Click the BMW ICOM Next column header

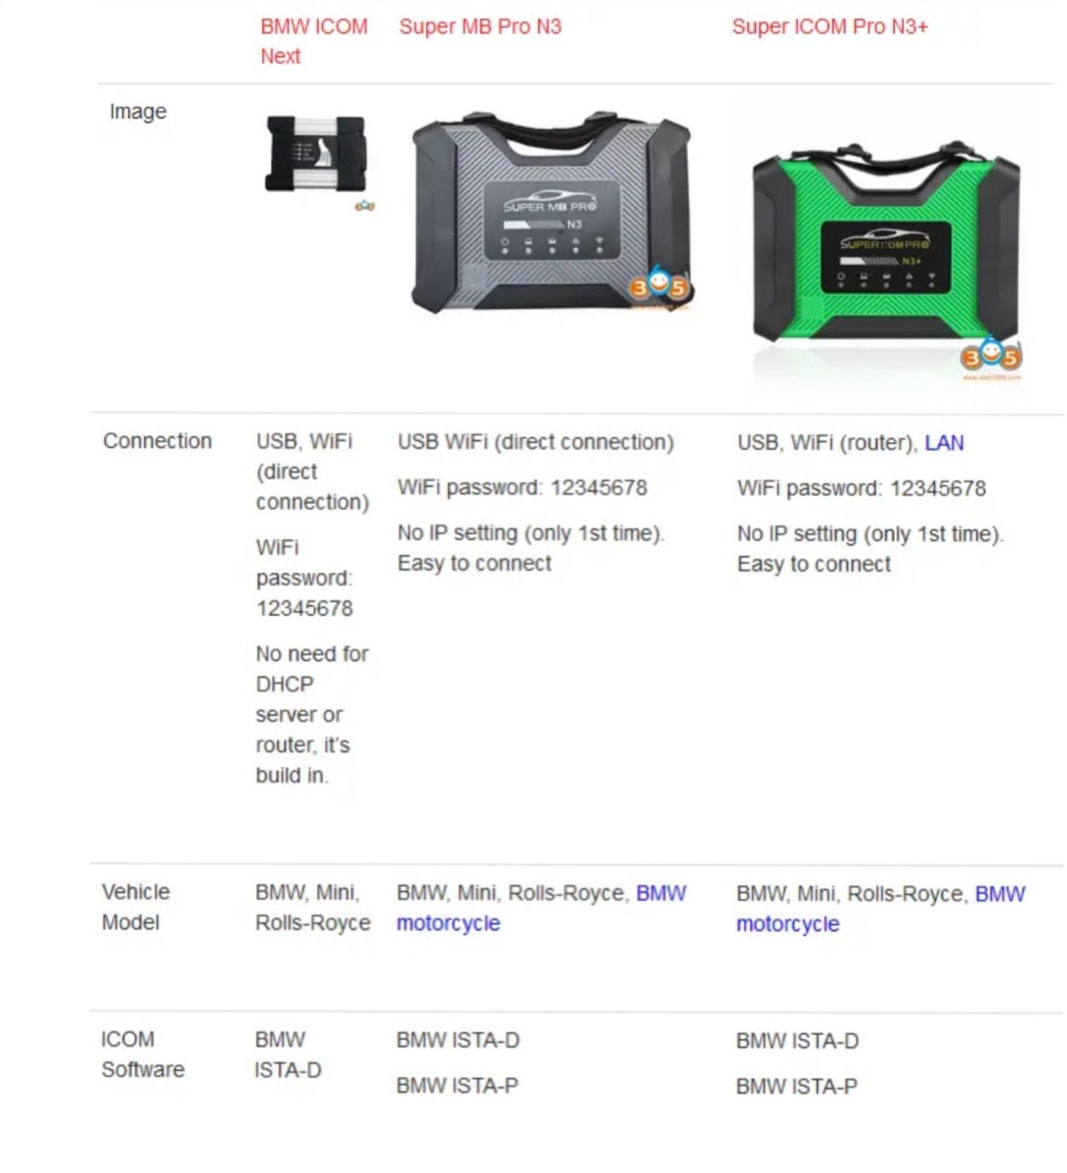click(x=314, y=41)
